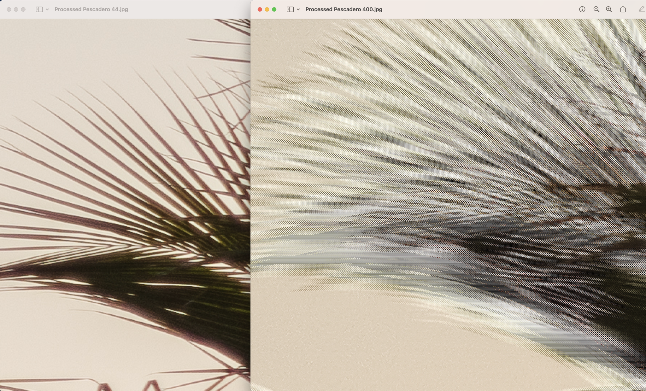Viewport: 646px width, 391px height.
Task: Open the Markup pencil tool
Action: click(641, 9)
